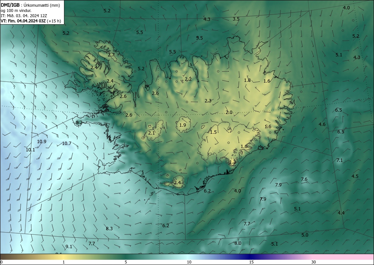The image size is (374, 265).
Task: Pick the 2.3 value on the map
Action: pyautogui.click(x=208, y=101)
